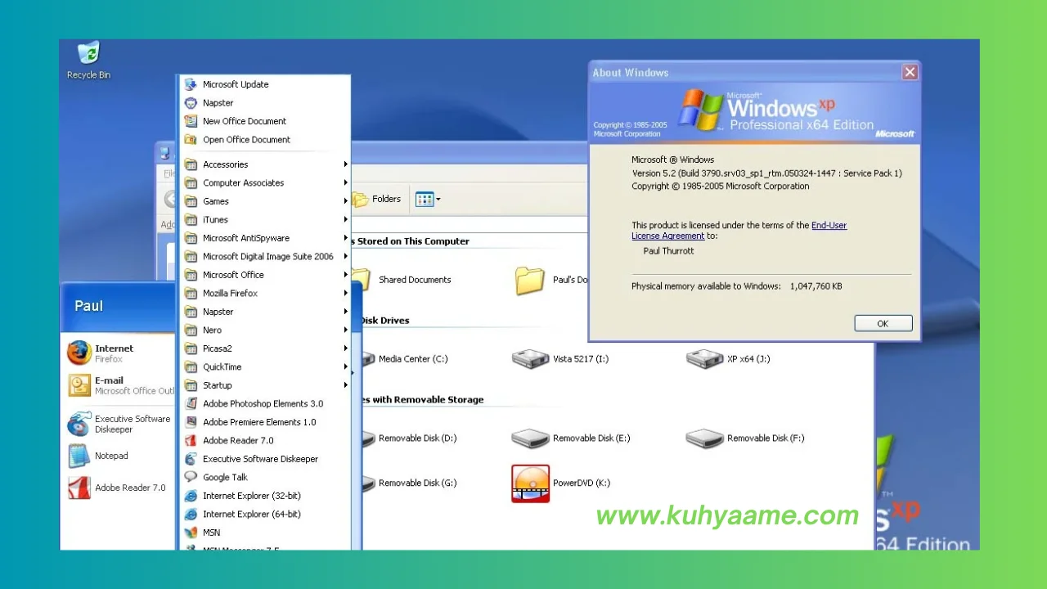
Task: Select the Shared Documents folder icon
Action: (x=362, y=281)
